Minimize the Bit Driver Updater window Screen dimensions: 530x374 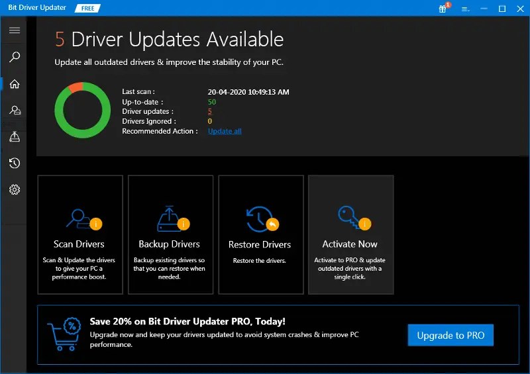point(484,9)
